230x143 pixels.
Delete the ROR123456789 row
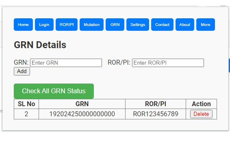coord(201,114)
